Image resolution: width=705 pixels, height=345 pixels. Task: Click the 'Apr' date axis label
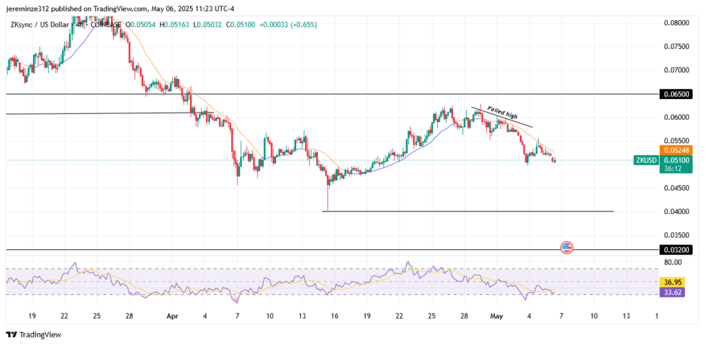tap(172, 316)
